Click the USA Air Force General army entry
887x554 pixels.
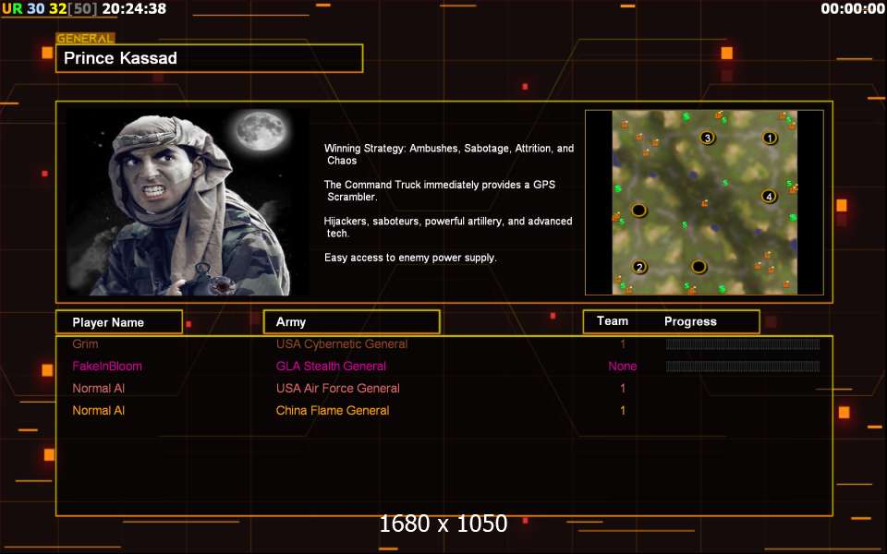[x=338, y=389]
